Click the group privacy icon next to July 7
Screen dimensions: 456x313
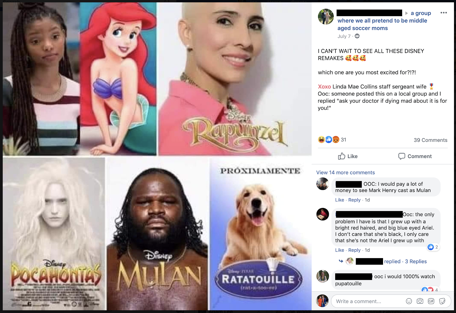pos(357,36)
